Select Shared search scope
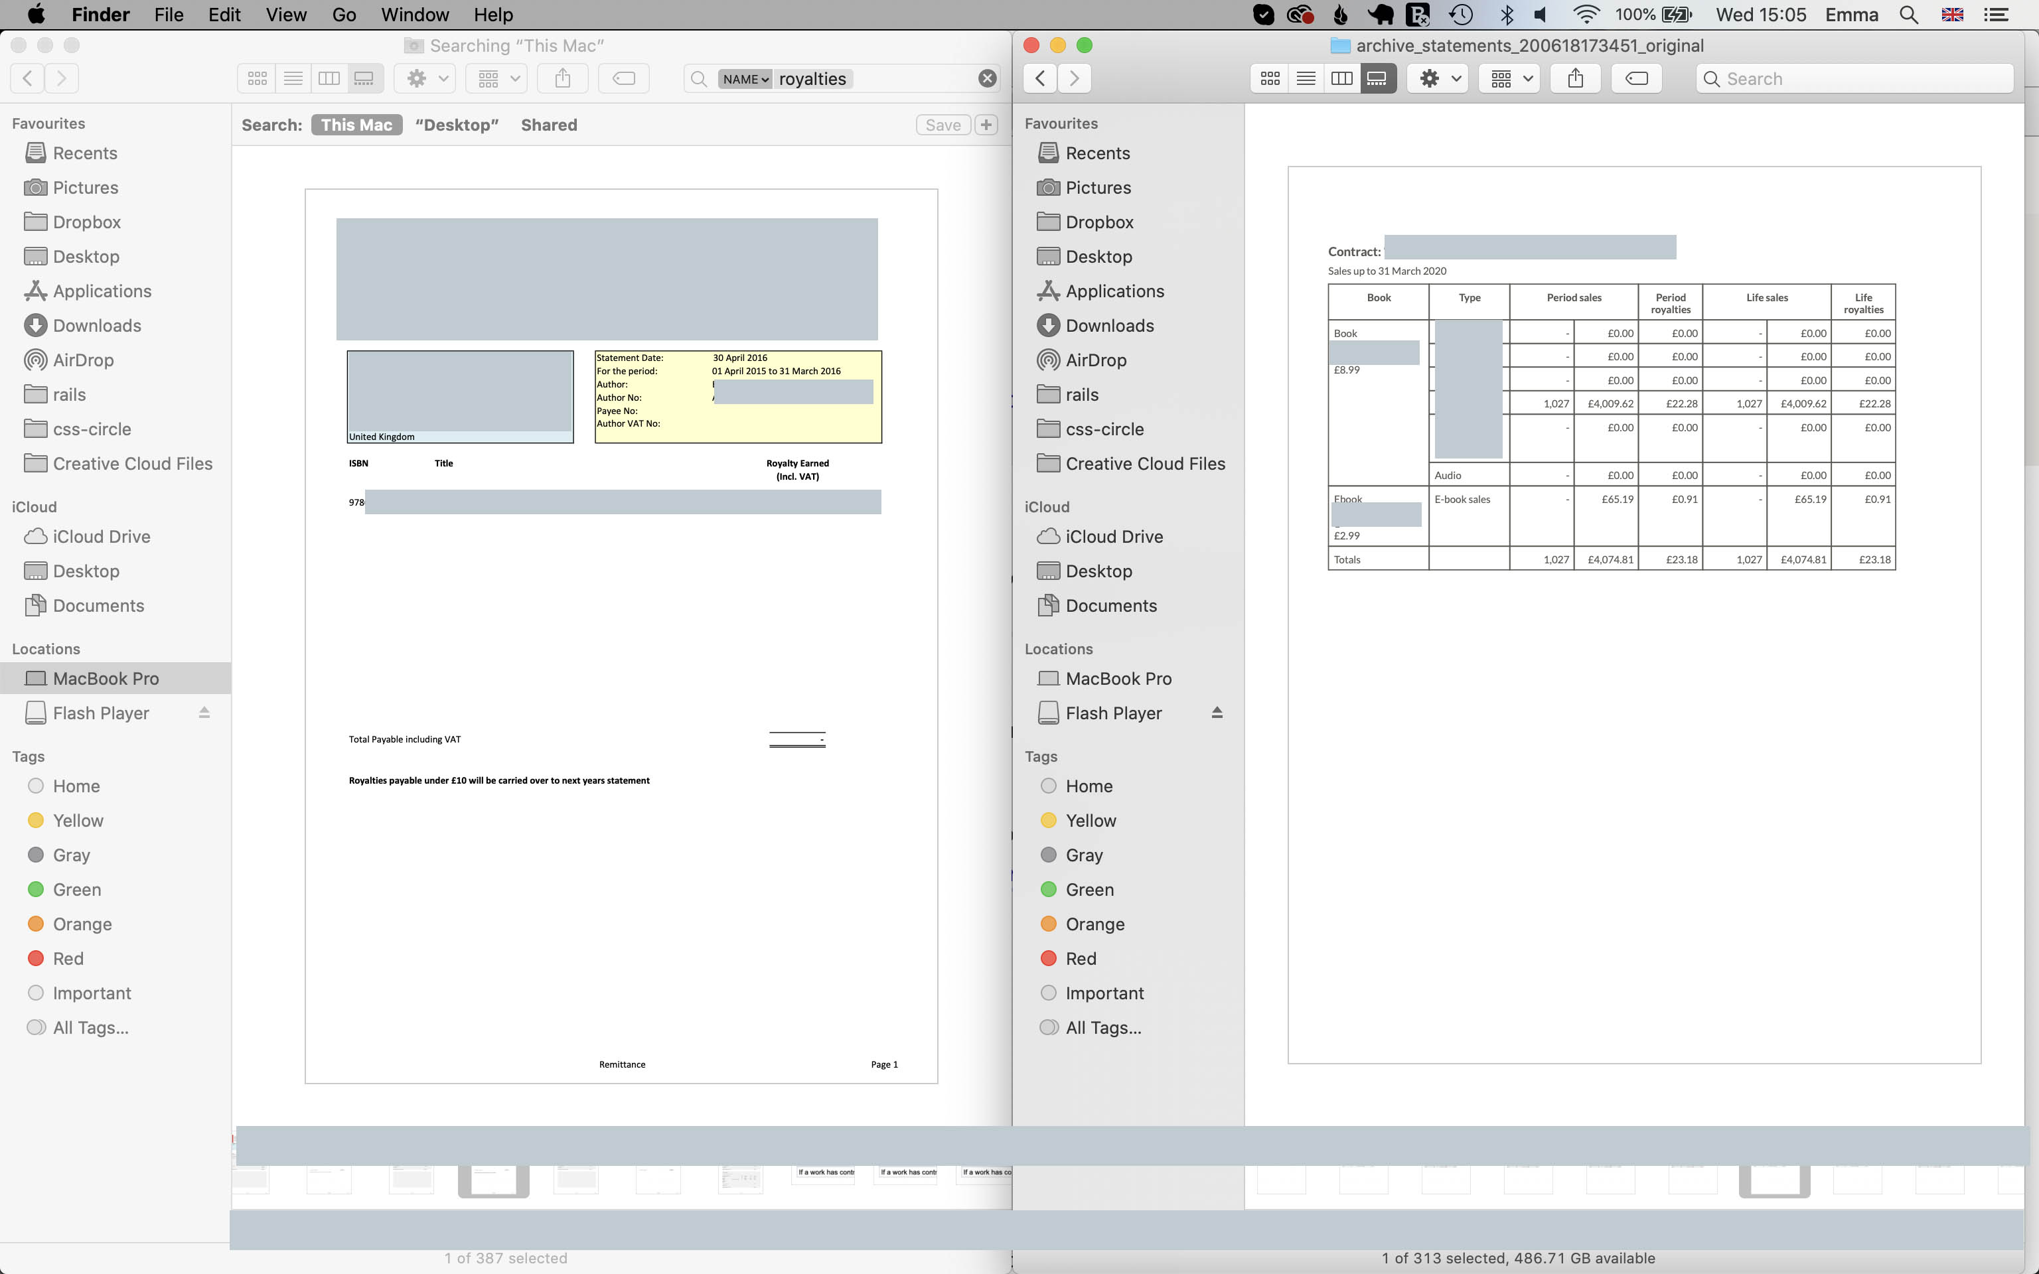The height and width of the screenshot is (1274, 2039). point(548,125)
